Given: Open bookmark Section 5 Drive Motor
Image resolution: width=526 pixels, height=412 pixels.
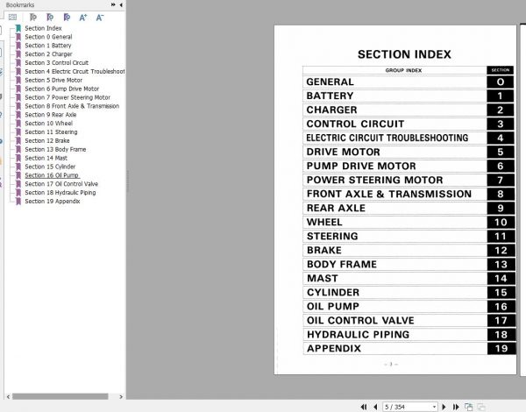Looking at the screenshot, I should click(x=53, y=80).
